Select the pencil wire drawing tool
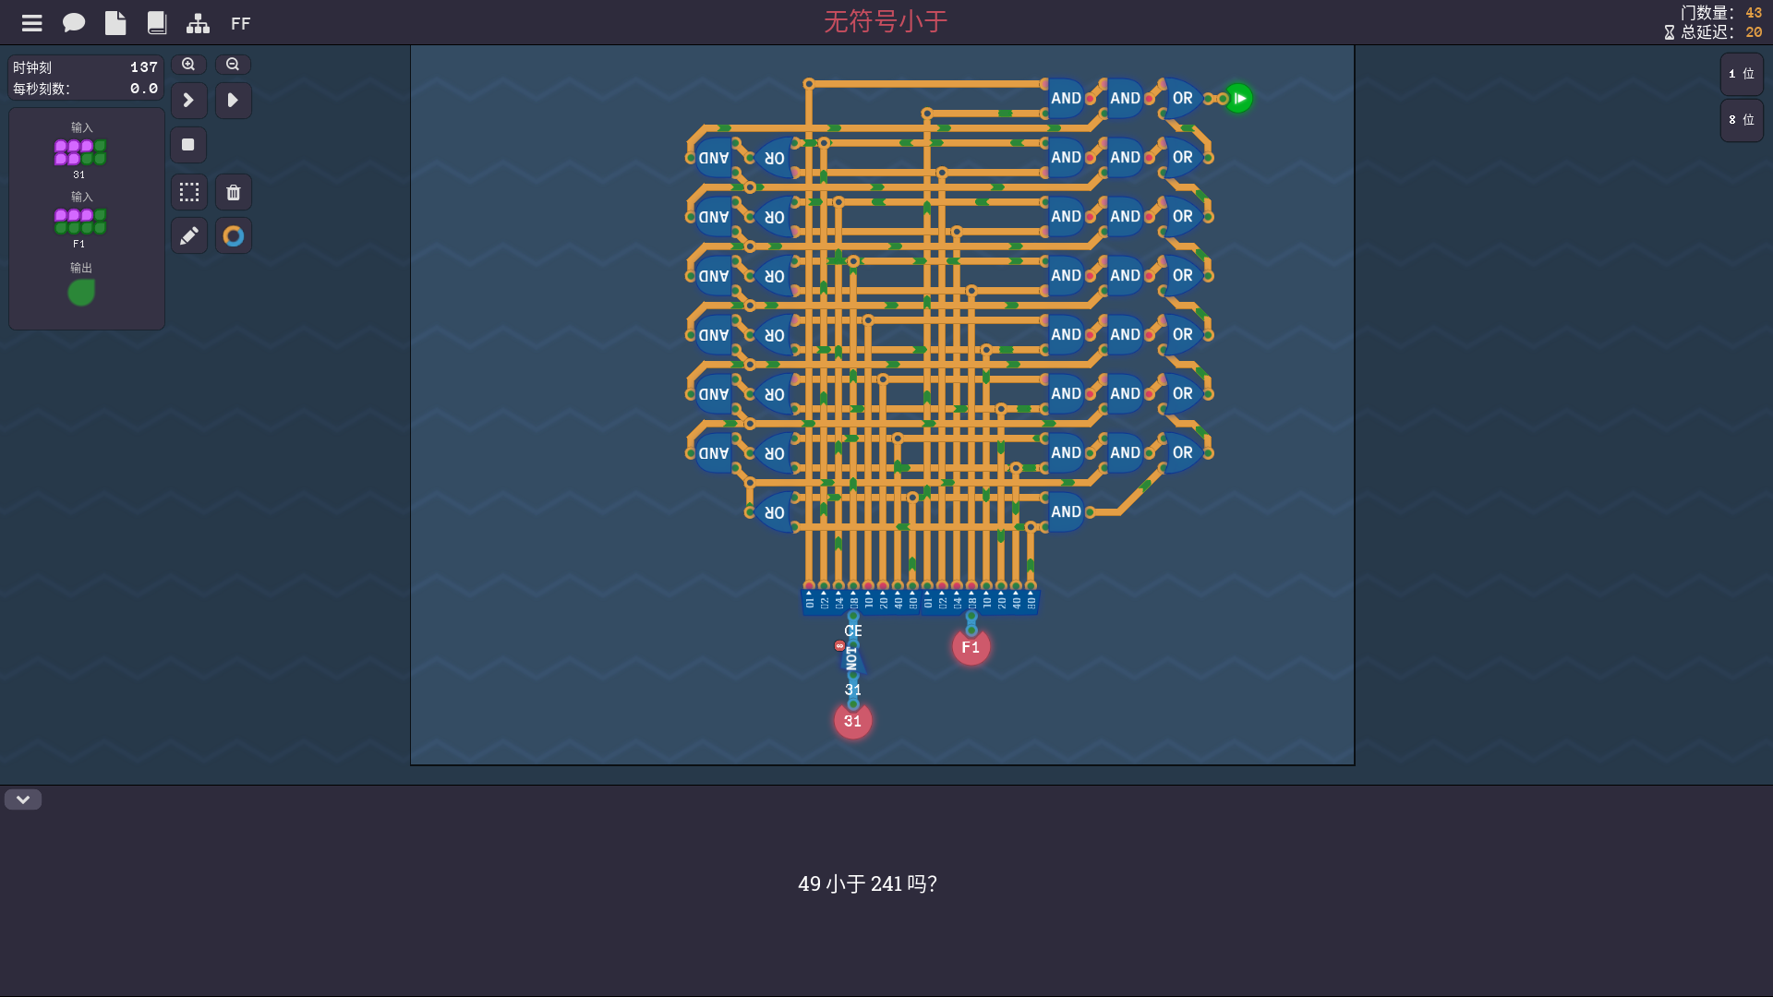The image size is (1773, 997). 189,236
